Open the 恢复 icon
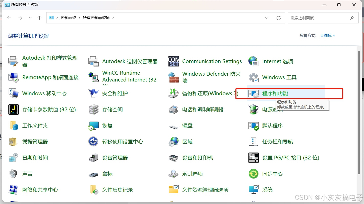The image size is (364, 204). (x=93, y=126)
